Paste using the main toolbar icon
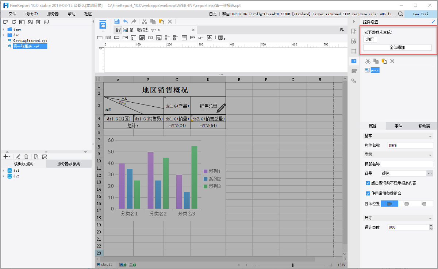 click(x=161, y=21)
